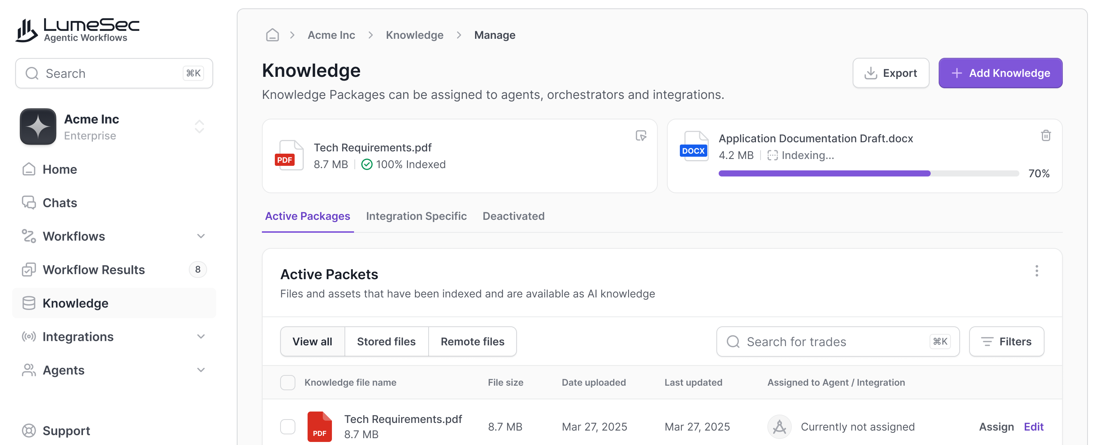Sort by Knowledge file name column

(x=350, y=382)
